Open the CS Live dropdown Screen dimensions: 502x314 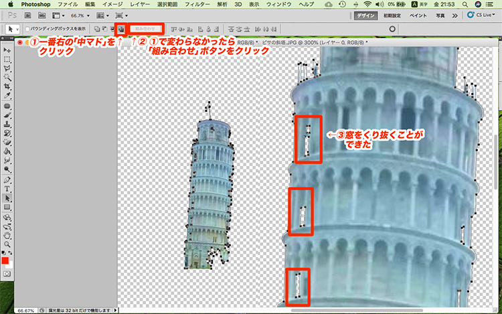481,15
